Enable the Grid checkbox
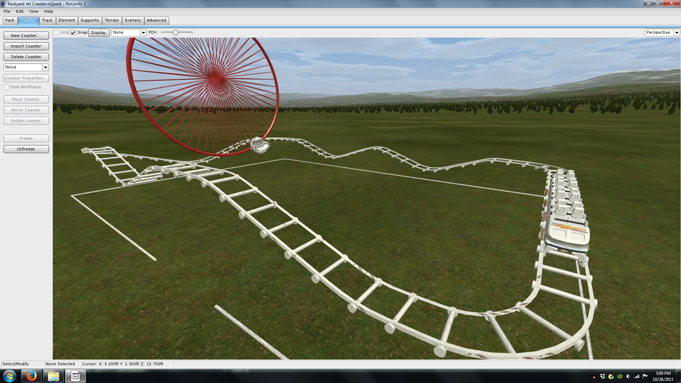 click(x=56, y=33)
